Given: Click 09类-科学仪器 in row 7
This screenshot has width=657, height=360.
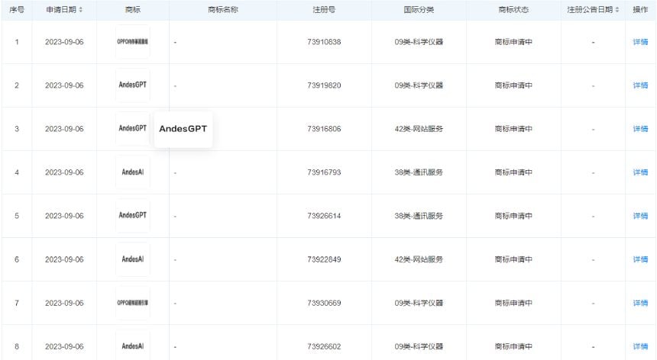Looking at the screenshot, I should tap(419, 303).
